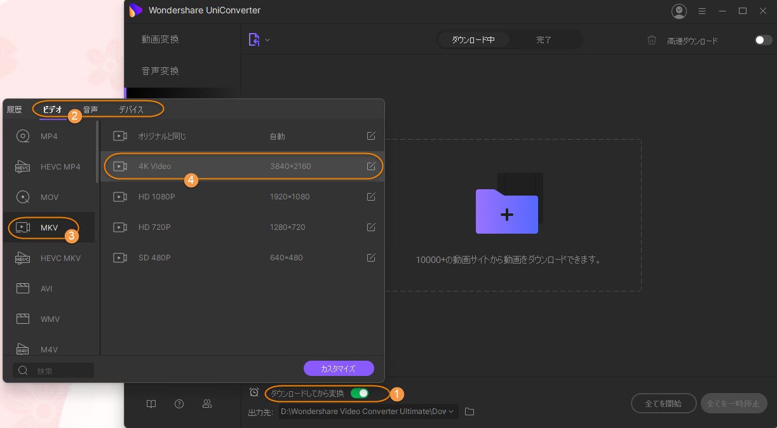This screenshot has width=777, height=428.
Task: Select the ビデオ format tab
Action: tap(53, 110)
